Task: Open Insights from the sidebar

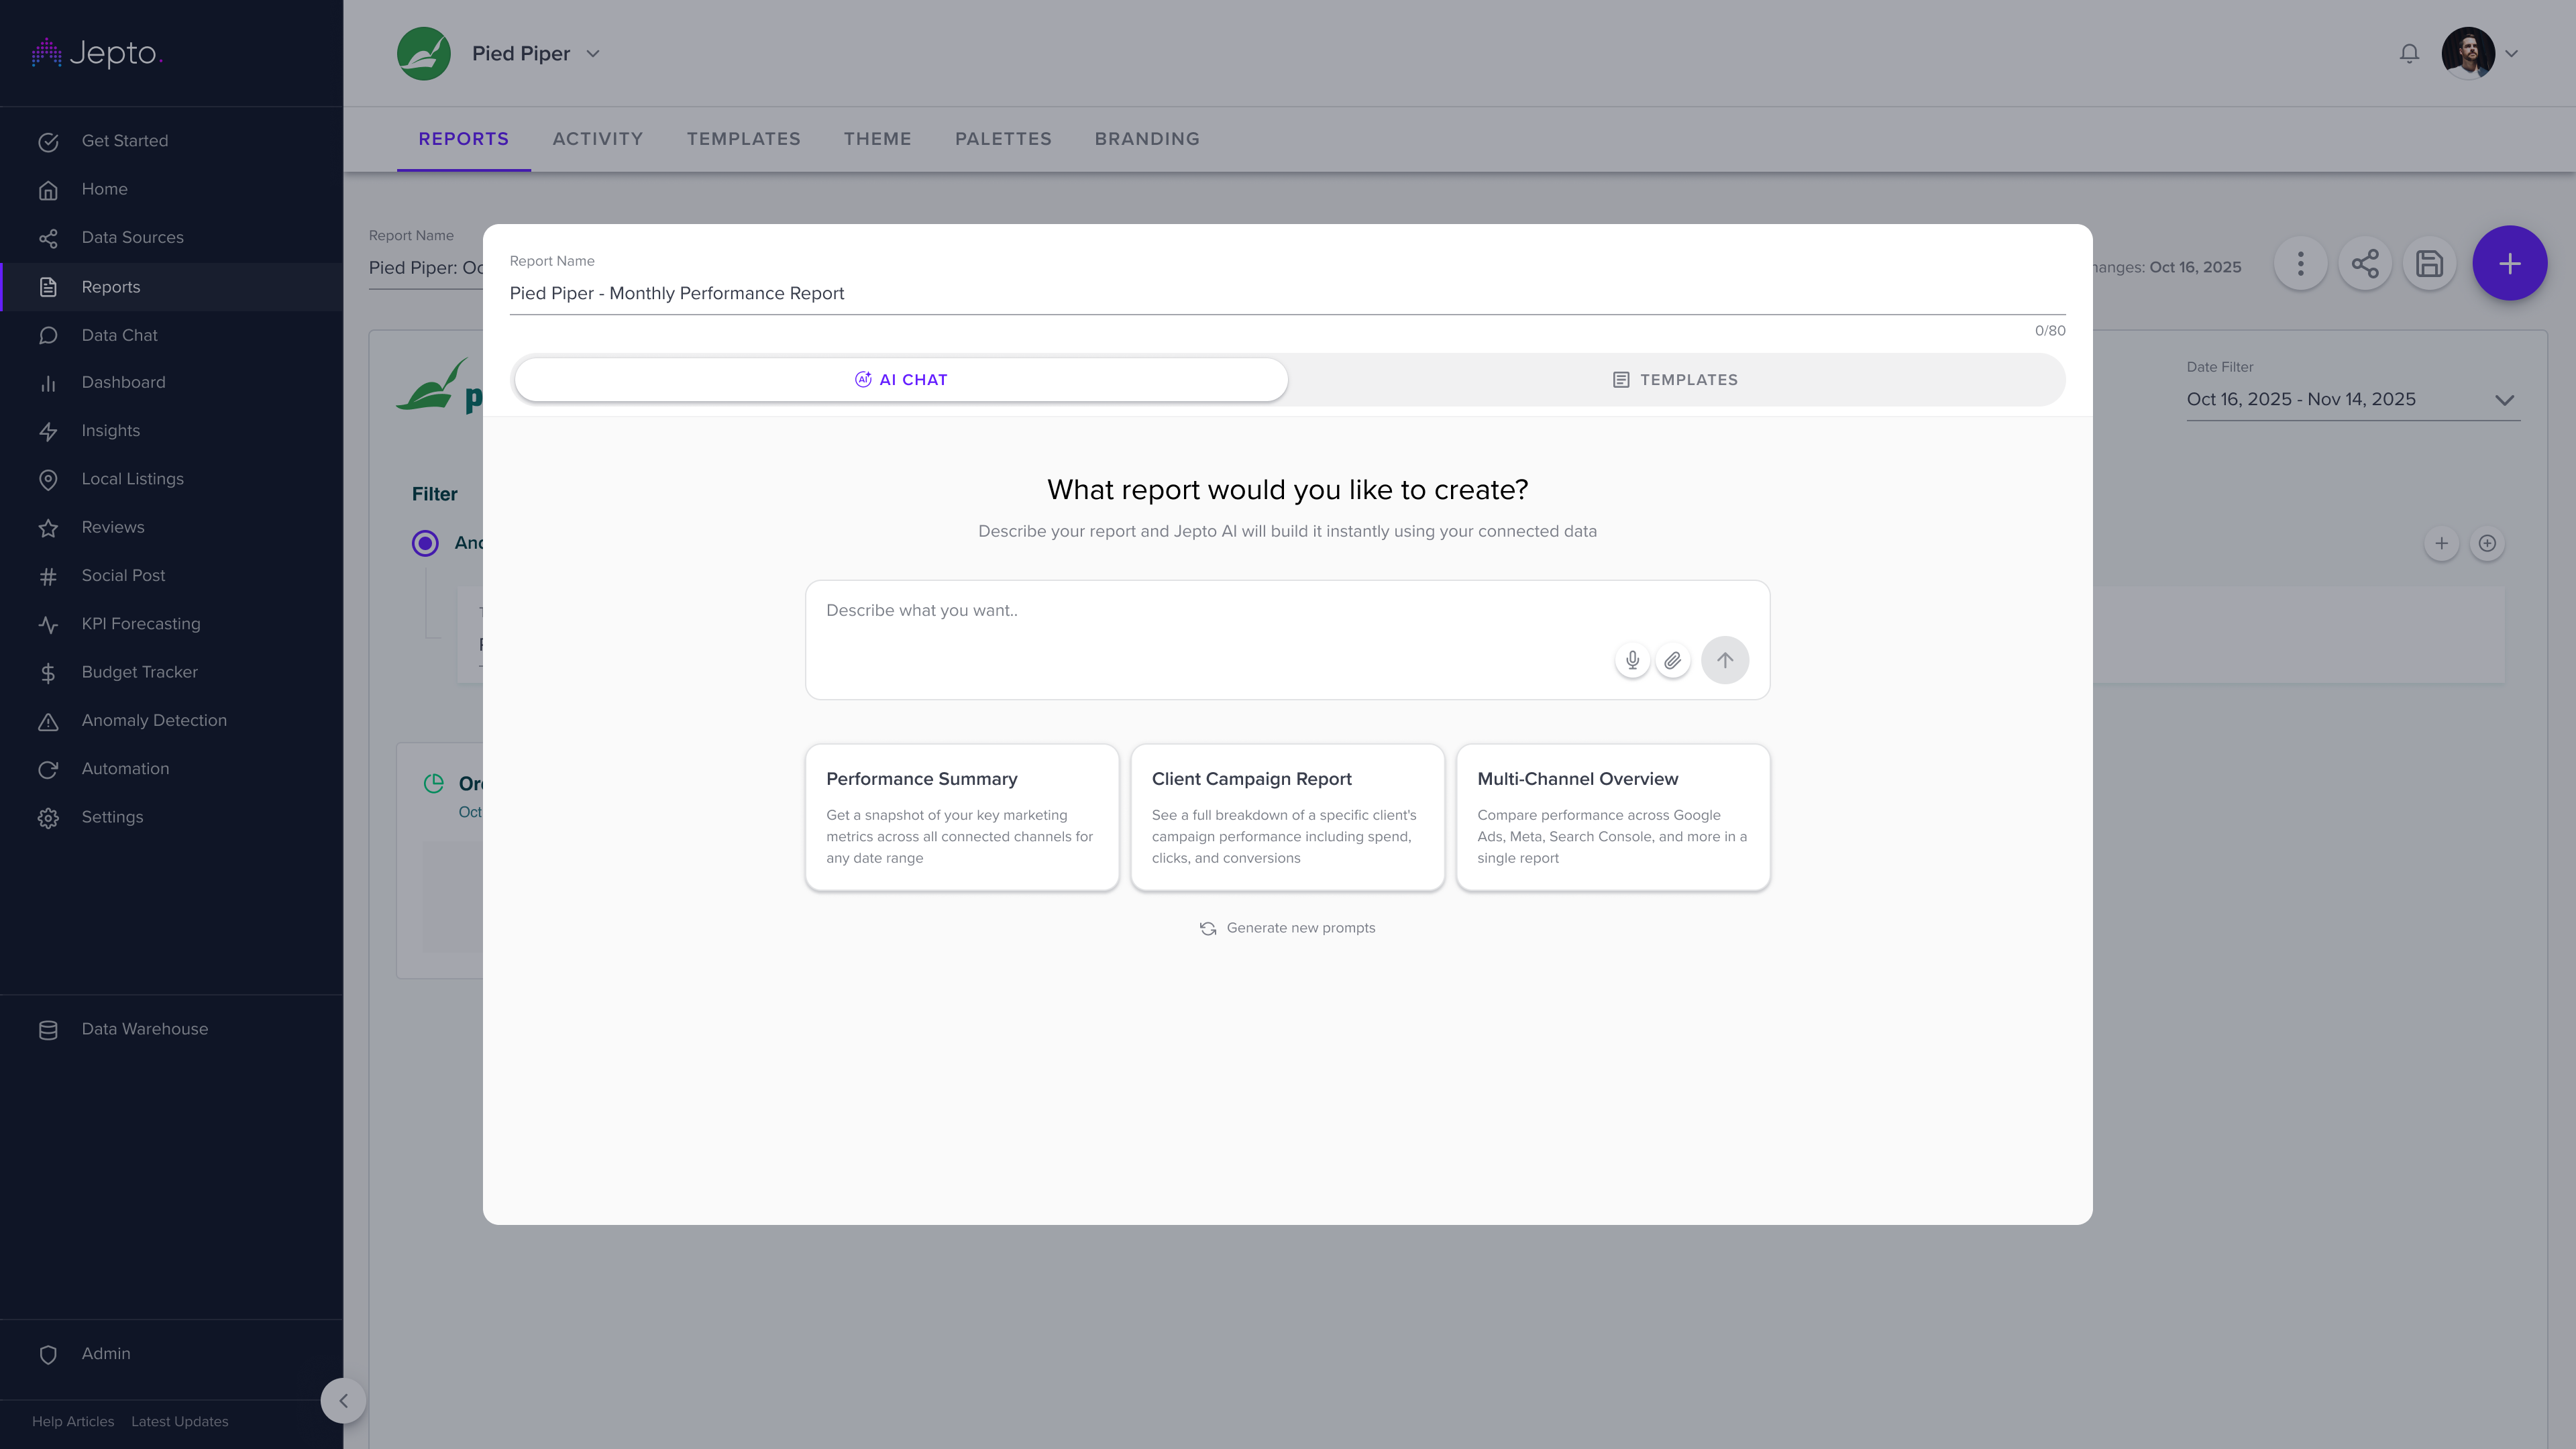Action: (x=171, y=431)
